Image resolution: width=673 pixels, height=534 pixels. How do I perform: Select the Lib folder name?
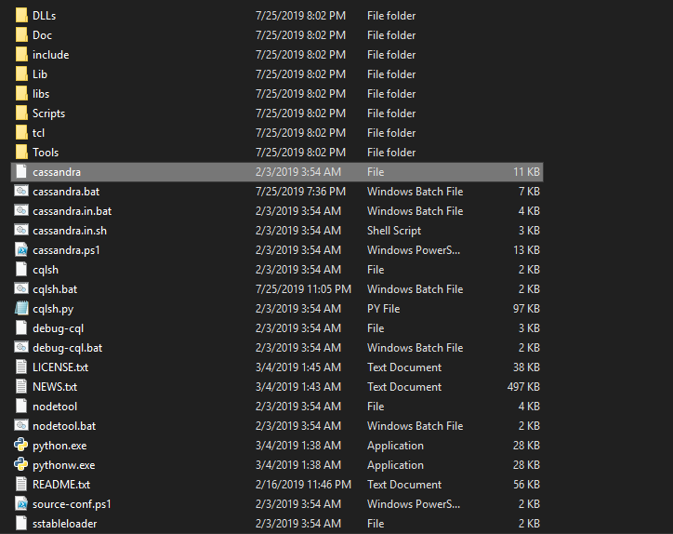pyautogui.click(x=40, y=73)
